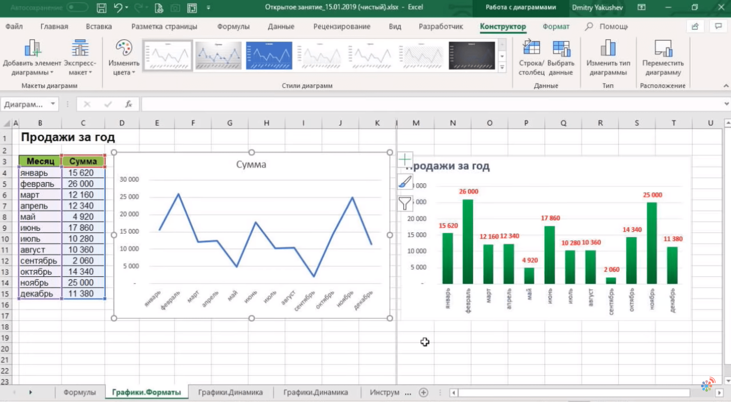Image resolution: width=731 pixels, height=402 pixels.
Task: Click the Save icon in quick access toolbar
Action: (x=101, y=8)
